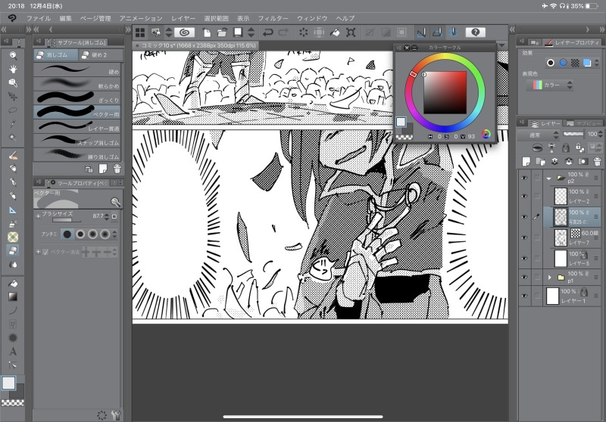
Task: Switch to 硬め 2 sub tool tab
Action: [x=101, y=55]
